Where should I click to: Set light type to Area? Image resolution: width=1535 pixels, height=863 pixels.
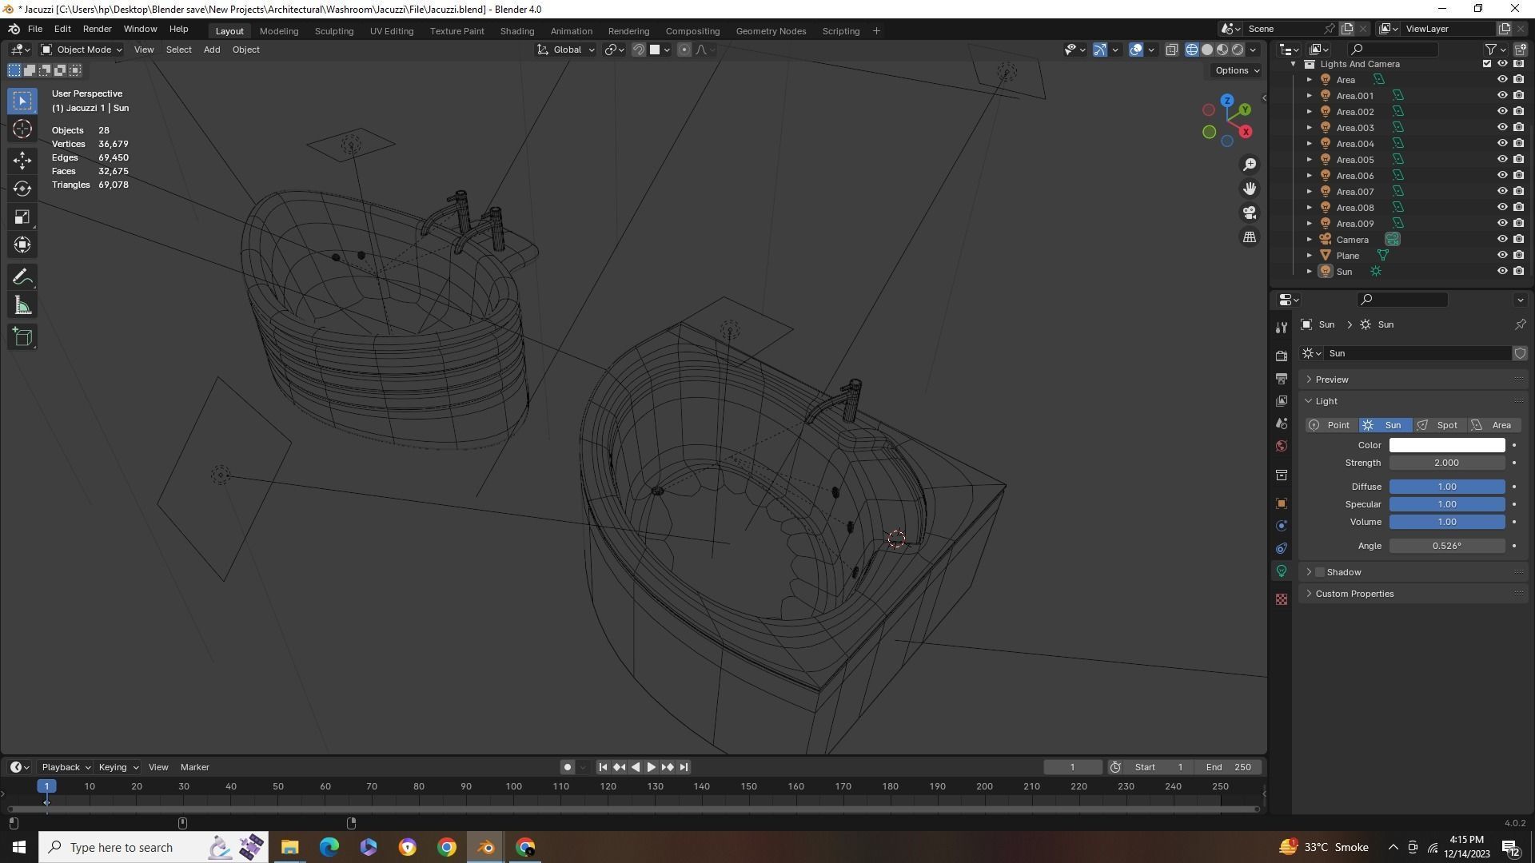pos(1493,425)
